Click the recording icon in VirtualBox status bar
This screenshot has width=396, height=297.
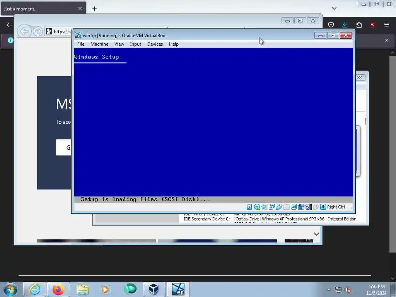click(x=301, y=207)
